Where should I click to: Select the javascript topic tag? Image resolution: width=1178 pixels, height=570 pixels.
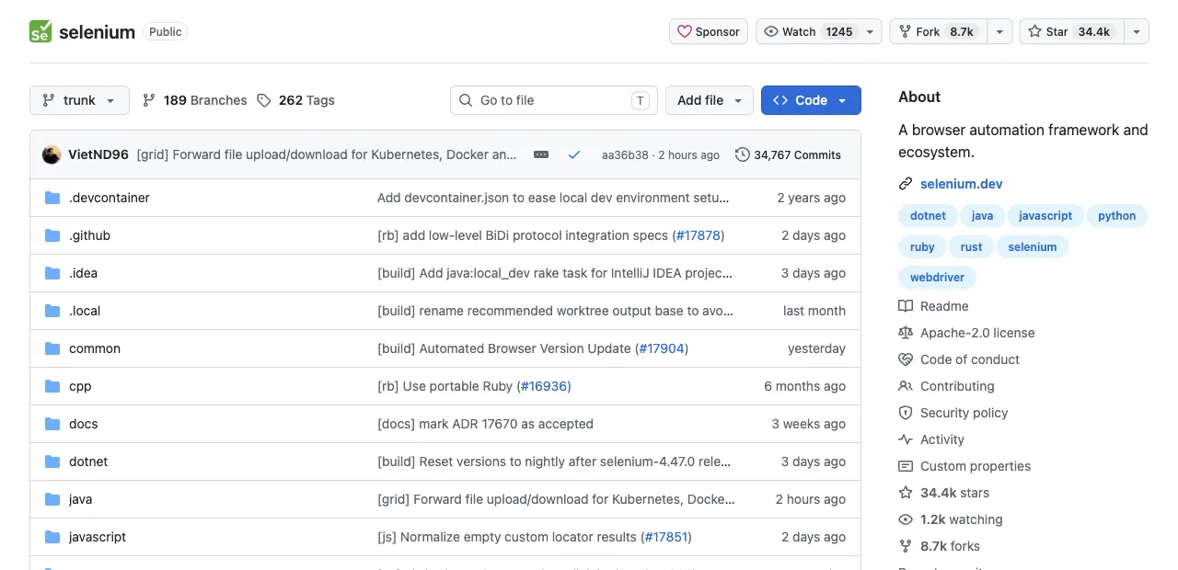(x=1045, y=216)
